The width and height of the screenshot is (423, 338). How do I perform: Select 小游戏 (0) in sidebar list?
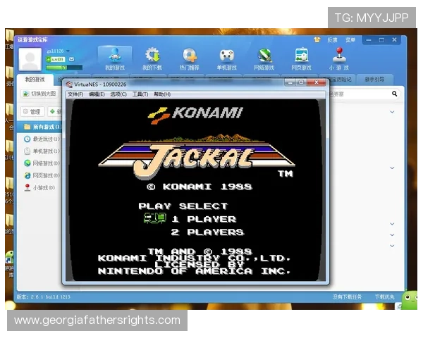tap(39, 187)
